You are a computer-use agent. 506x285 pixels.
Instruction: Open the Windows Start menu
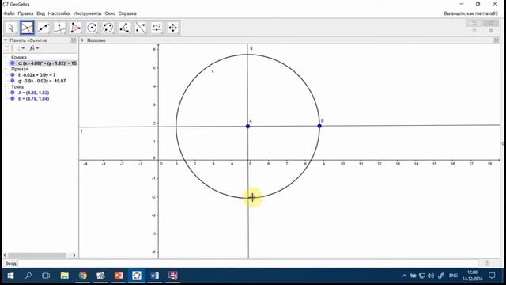tap(10, 275)
